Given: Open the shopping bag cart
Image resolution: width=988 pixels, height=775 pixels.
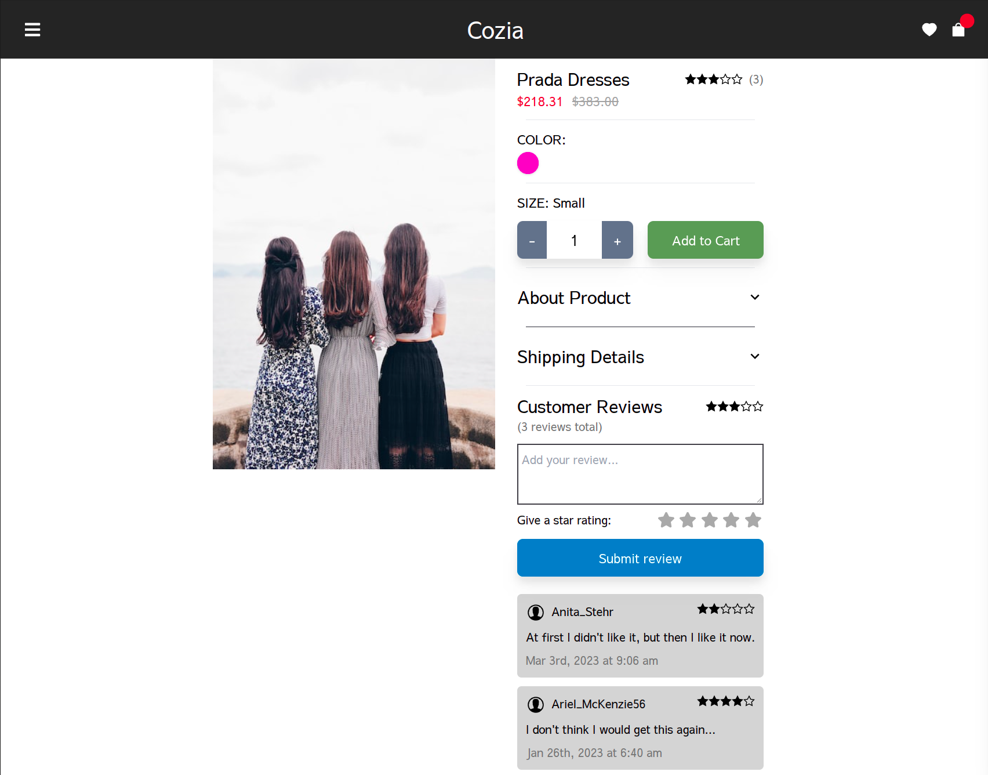Looking at the screenshot, I should 958,30.
